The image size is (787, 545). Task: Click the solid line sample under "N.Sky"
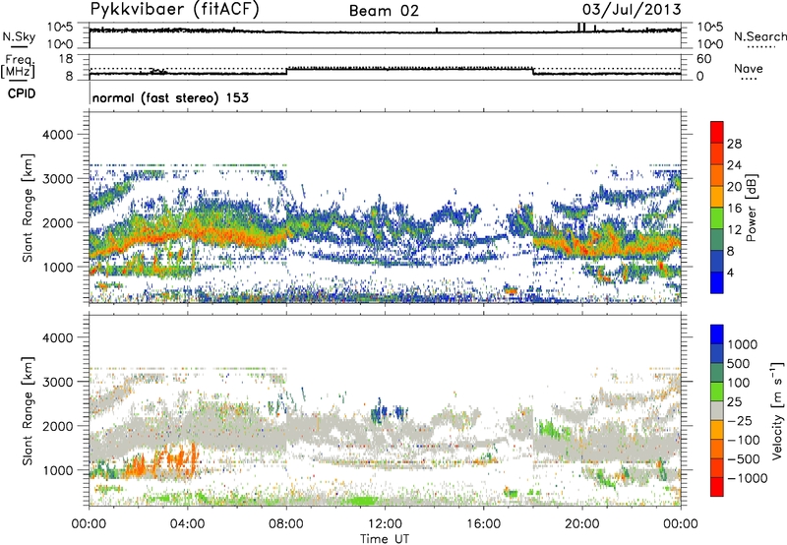(19, 46)
